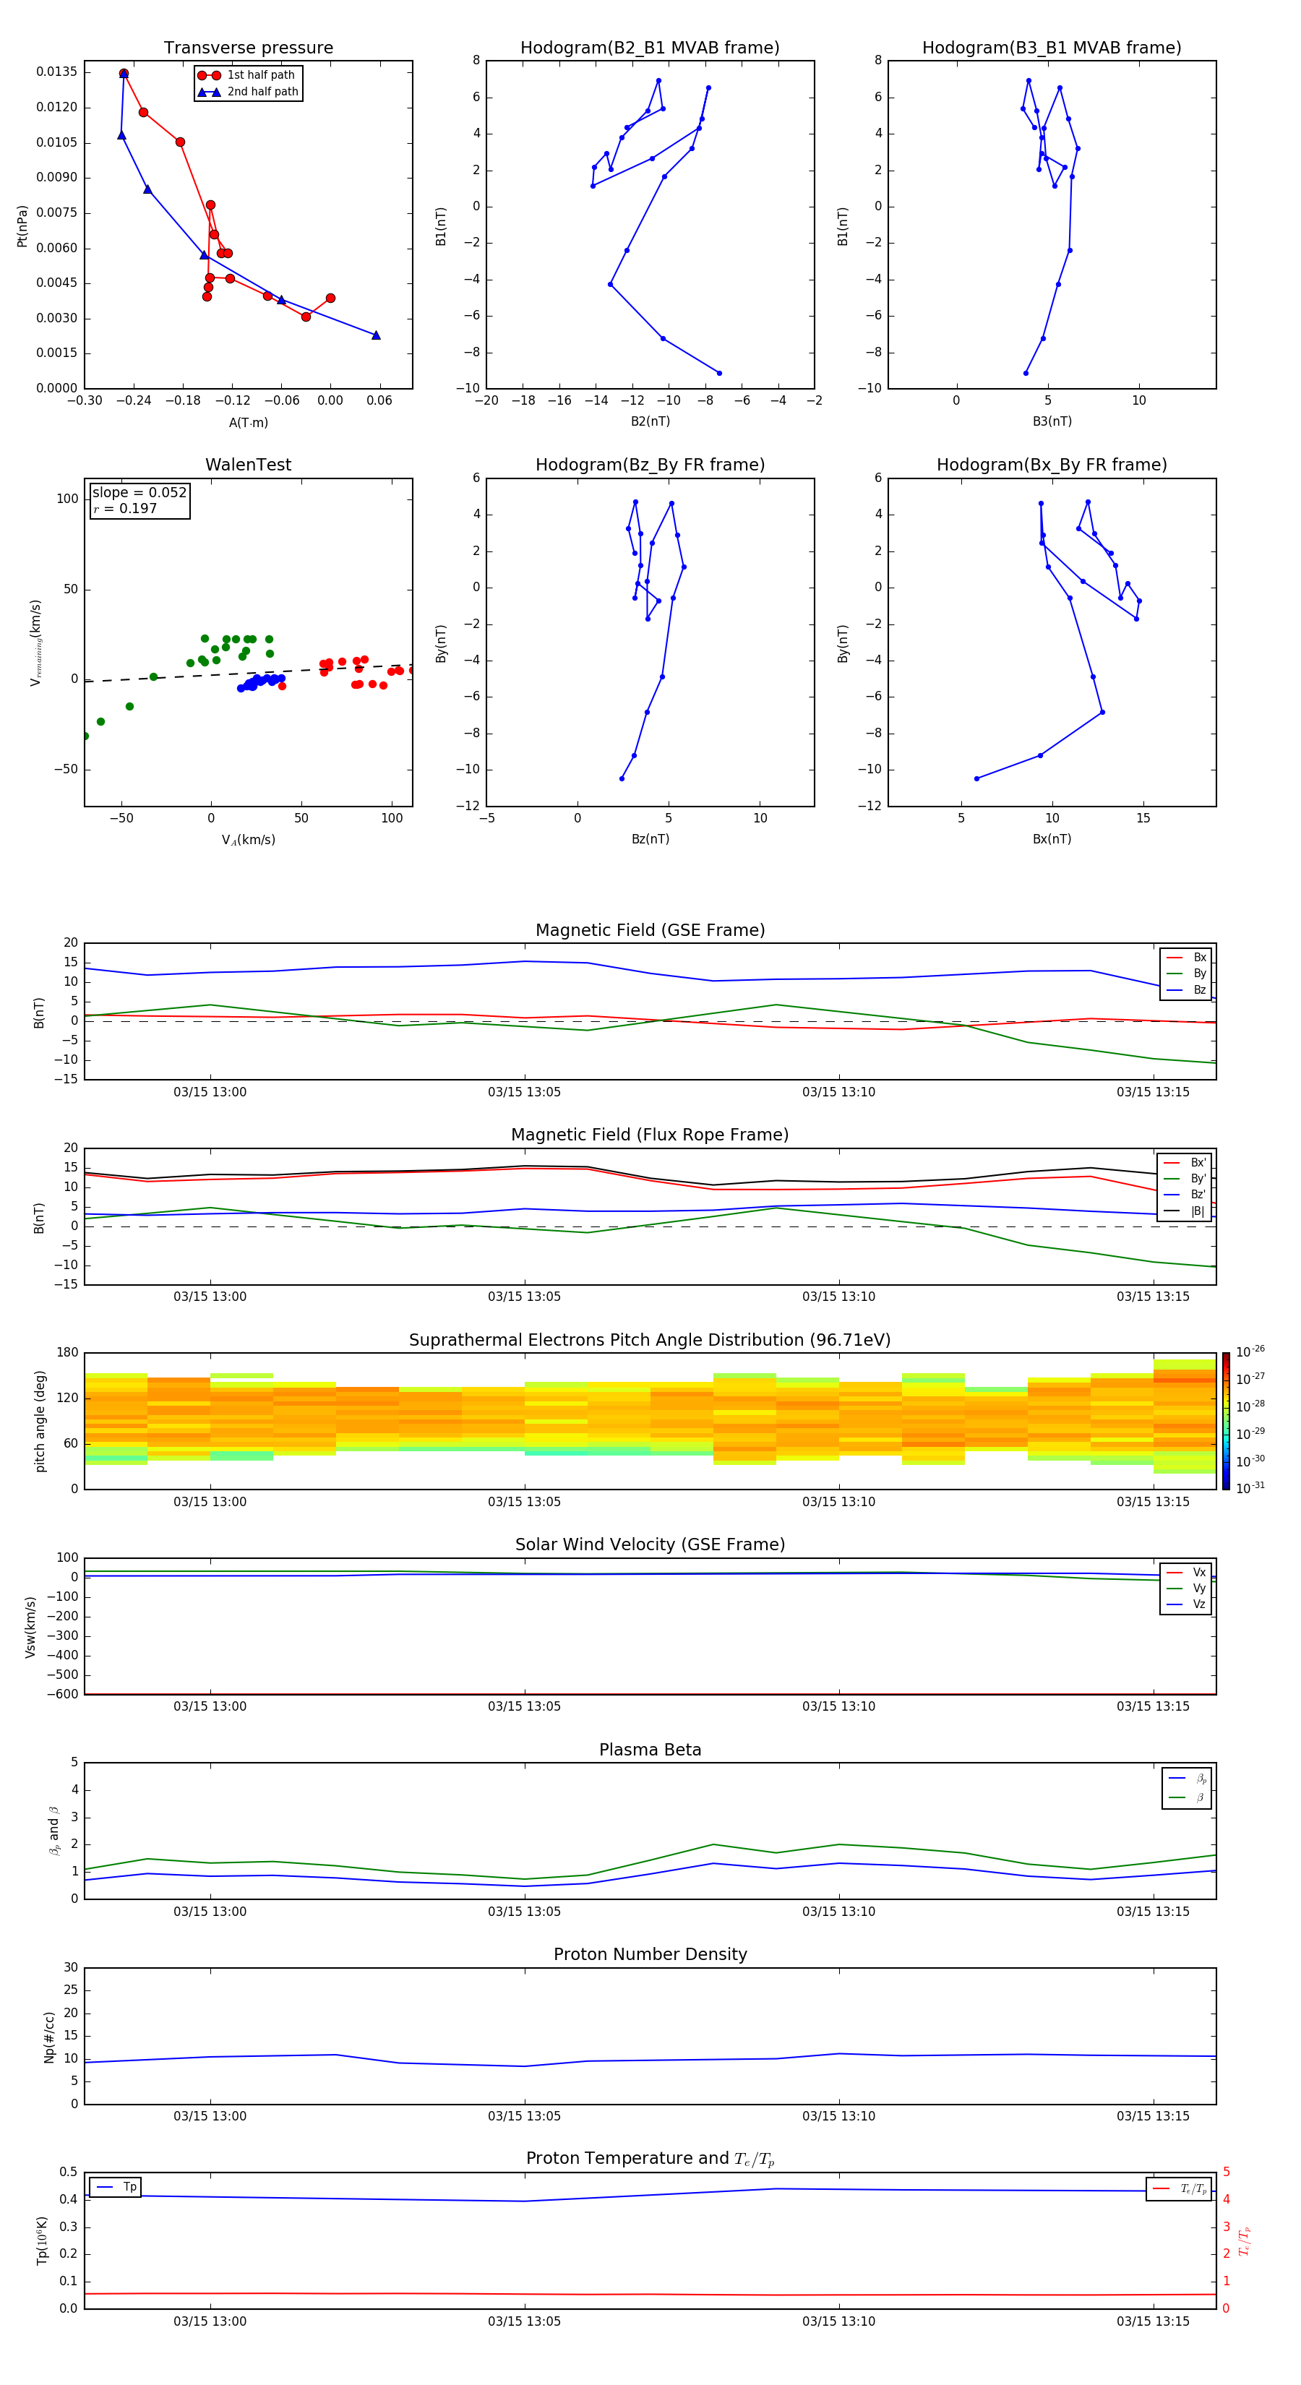Click the Tp legend in temperature panel
The width and height of the screenshot is (1301, 2385).
coord(115,2187)
